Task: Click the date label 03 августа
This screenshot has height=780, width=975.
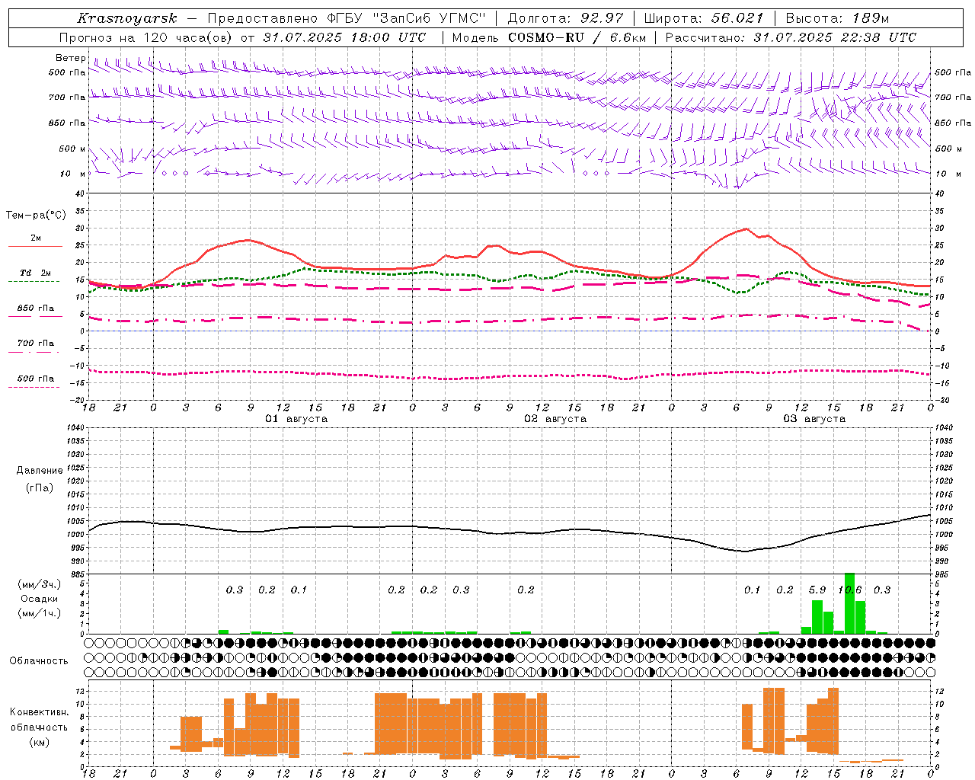Action: [814, 419]
